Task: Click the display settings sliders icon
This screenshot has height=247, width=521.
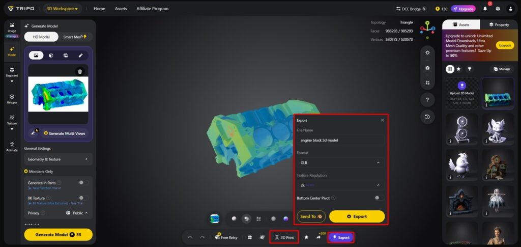Action: pos(258,218)
